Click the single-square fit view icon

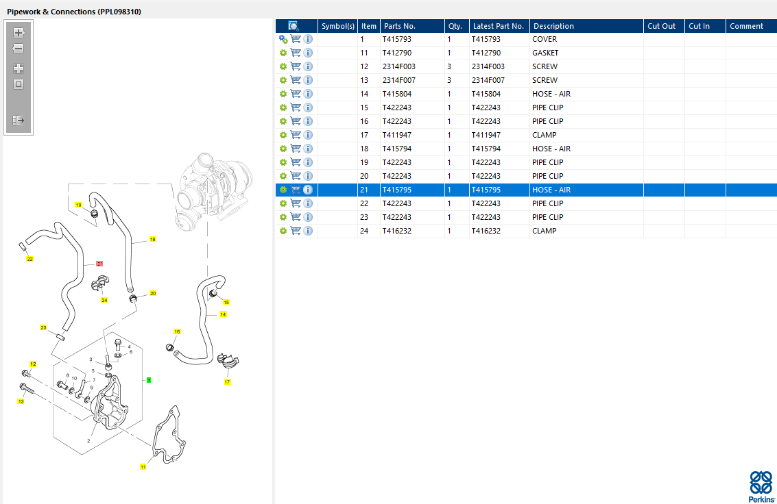point(19,85)
